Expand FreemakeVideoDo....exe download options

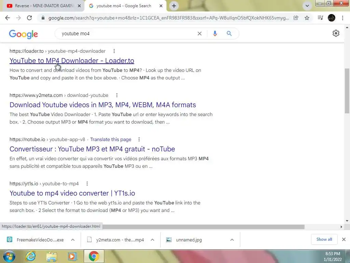pos(73,240)
